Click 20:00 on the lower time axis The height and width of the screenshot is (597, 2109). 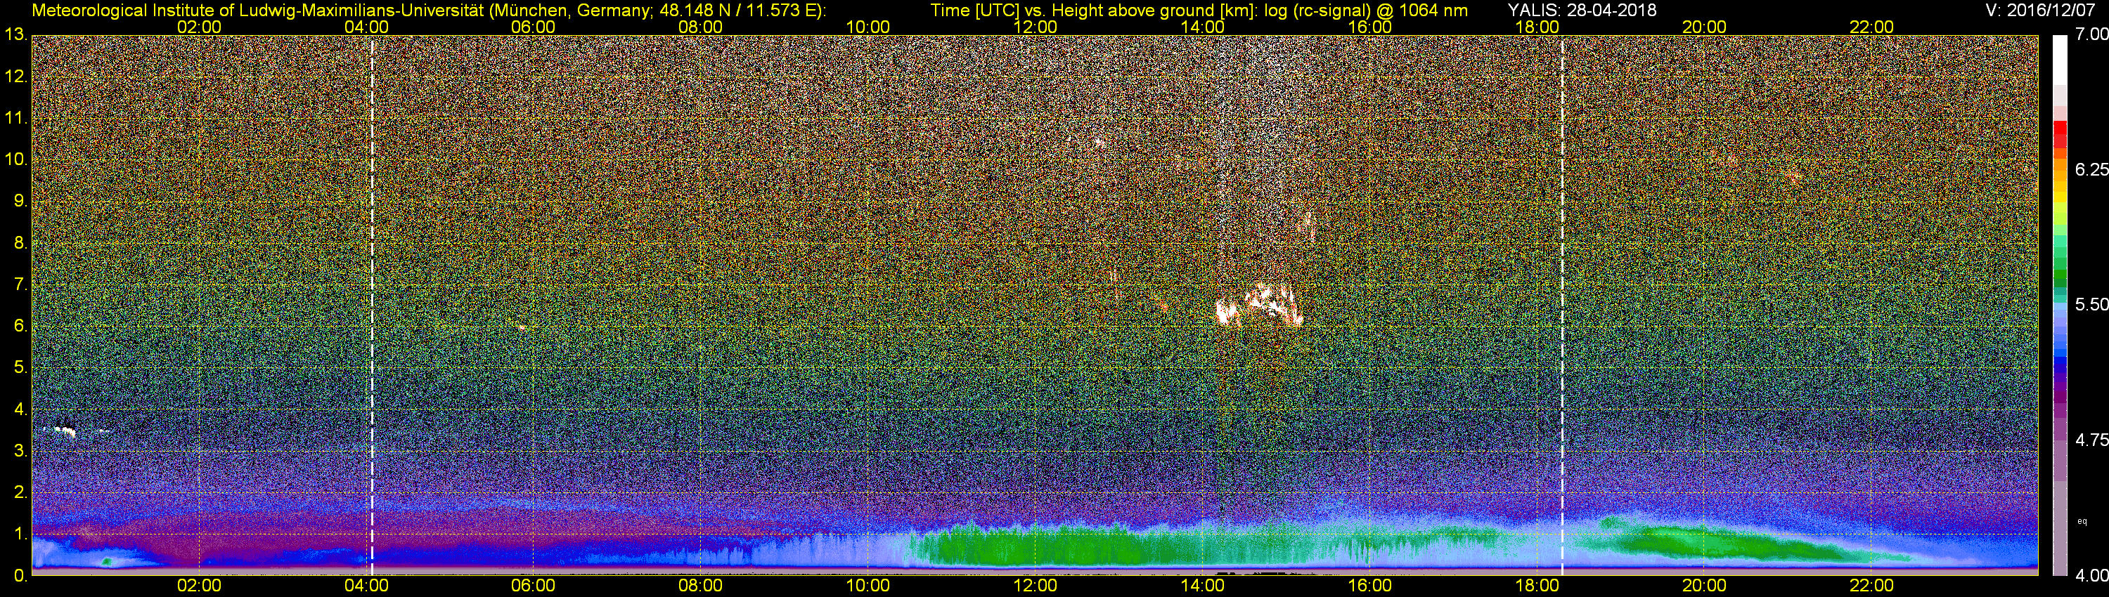point(1705,586)
